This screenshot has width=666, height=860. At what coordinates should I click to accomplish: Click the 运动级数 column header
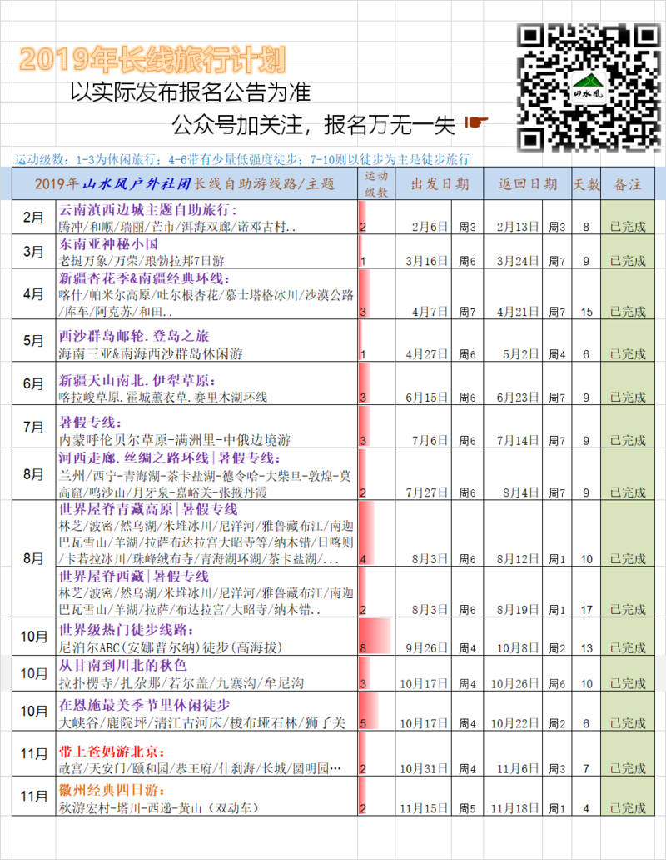click(375, 184)
